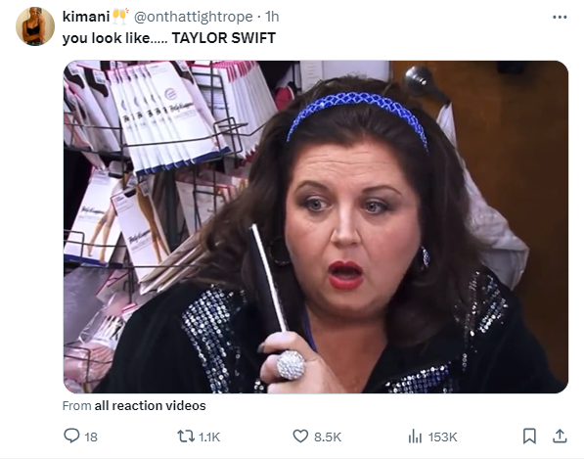This screenshot has width=584, height=460.
Task: Open view analytics bar chart icon
Action: point(415,437)
